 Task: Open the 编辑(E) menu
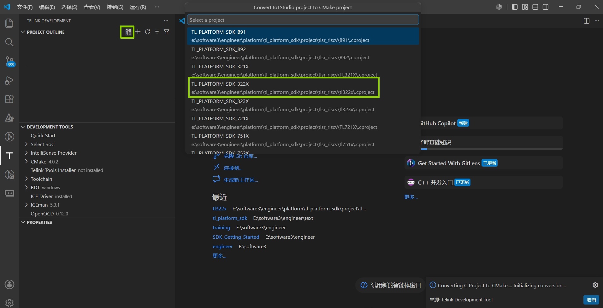pos(47,7)
